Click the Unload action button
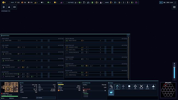Viewport: 178px width, 100px height. (147, 87)
